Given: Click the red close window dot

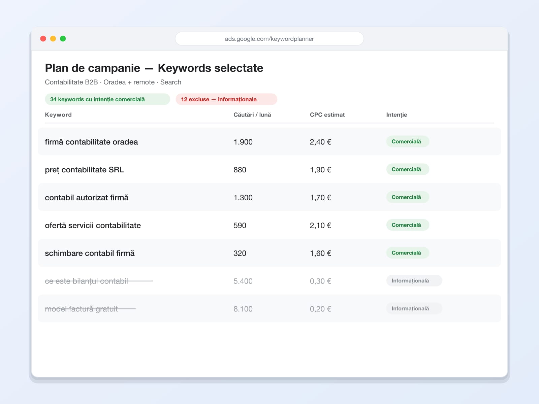Looking at the screenshot, I should click(43, 39).
